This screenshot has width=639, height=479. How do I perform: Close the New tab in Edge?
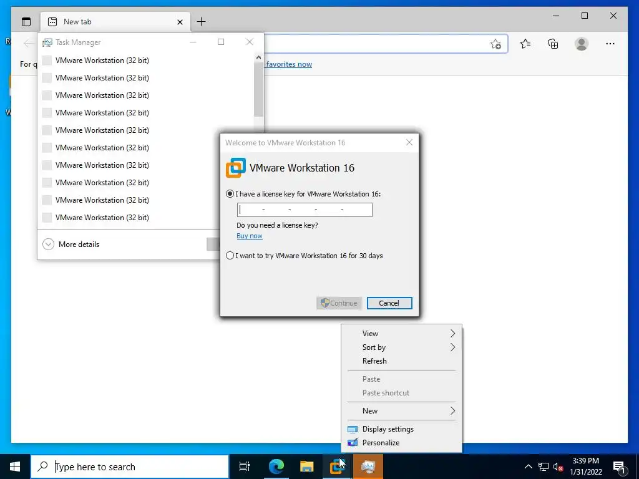(180, 22)
